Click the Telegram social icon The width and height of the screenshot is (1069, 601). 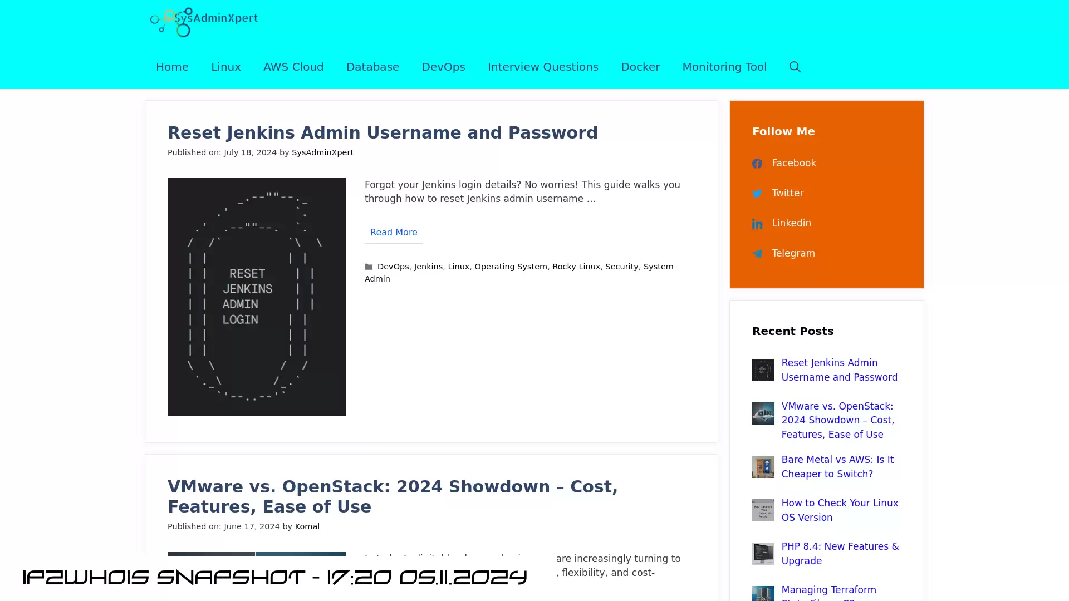pos(758,253)
